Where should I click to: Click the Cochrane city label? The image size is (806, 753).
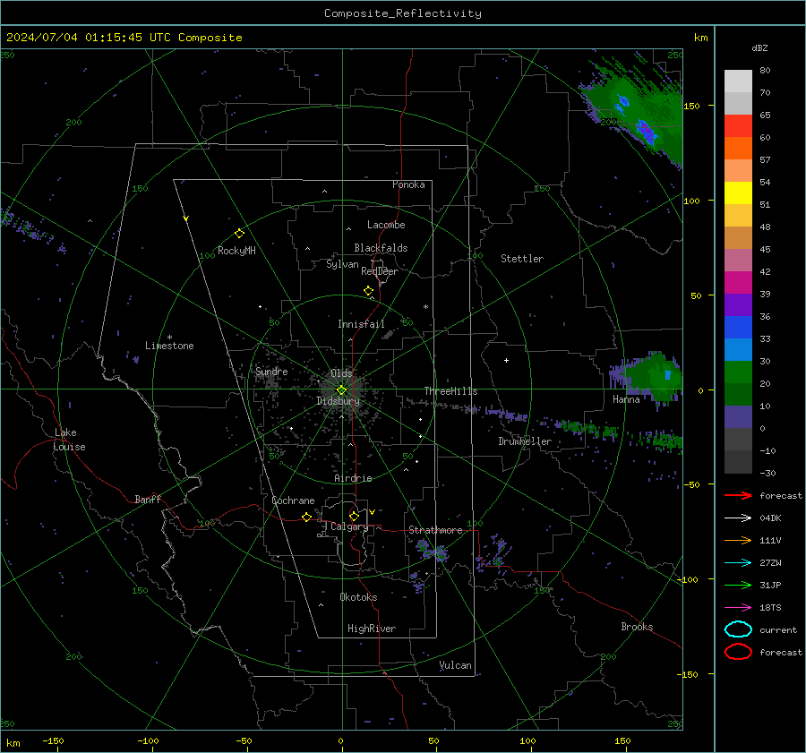click(293, 501)
